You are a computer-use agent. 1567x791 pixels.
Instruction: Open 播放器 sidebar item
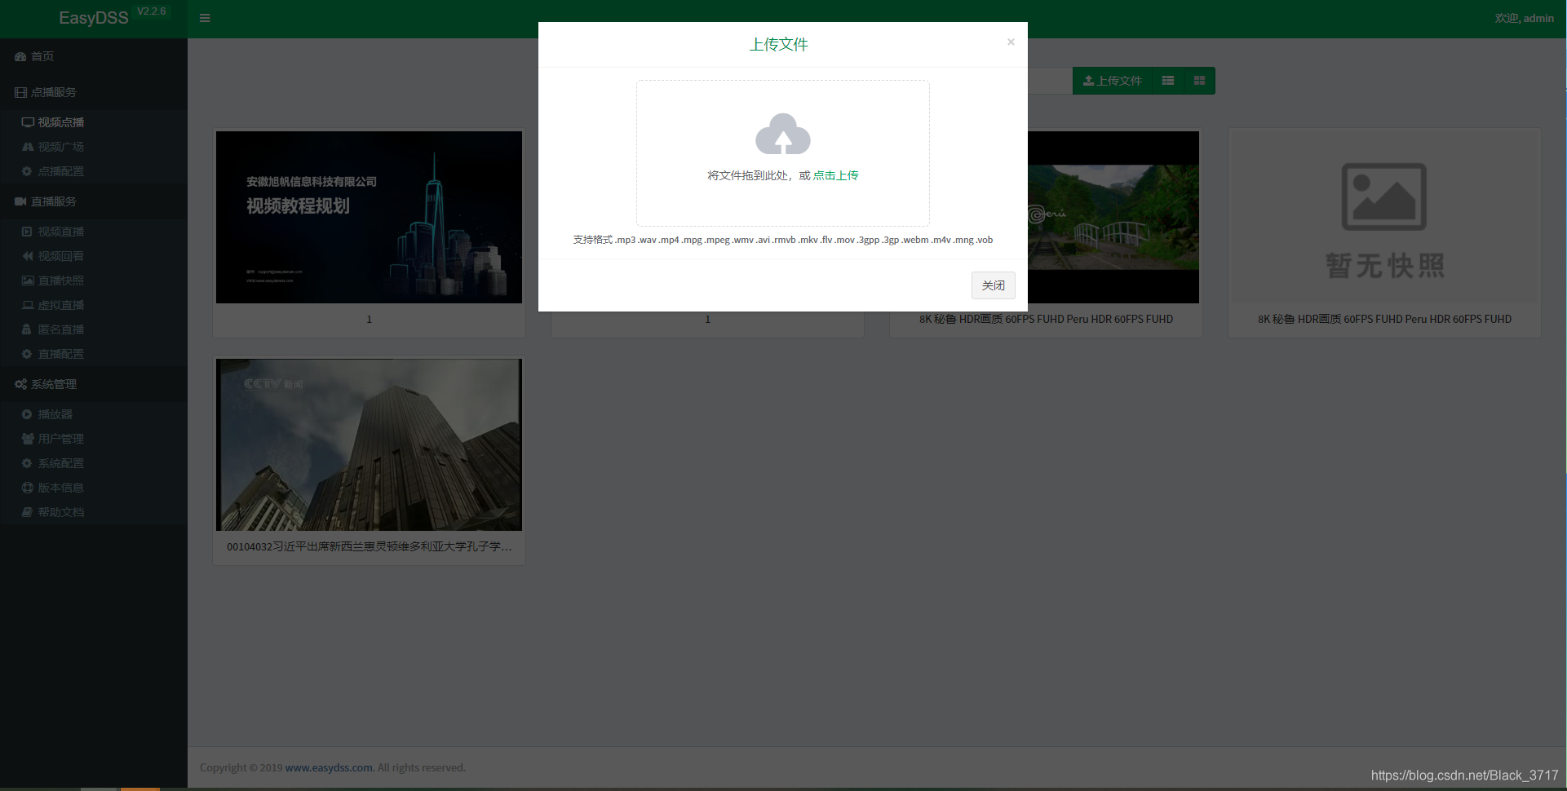pyautogui.click(x=94, y=414)
